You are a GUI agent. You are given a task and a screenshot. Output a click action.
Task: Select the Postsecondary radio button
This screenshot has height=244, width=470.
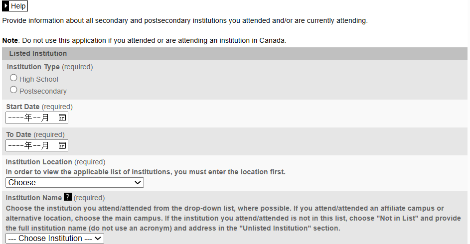(13, 90)
